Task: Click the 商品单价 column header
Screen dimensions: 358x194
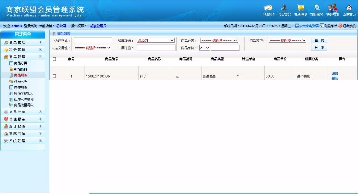Action: pos(280,59)
